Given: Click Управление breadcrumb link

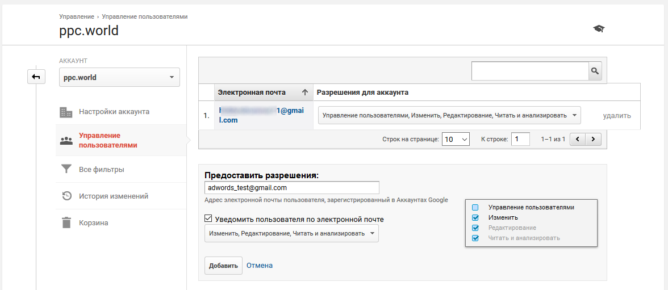Looking at the screenshot, I should point(77,16).
